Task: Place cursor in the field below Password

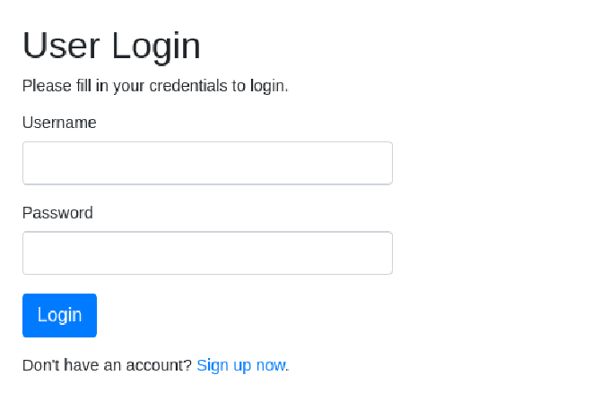Action: tap(207, 253)
